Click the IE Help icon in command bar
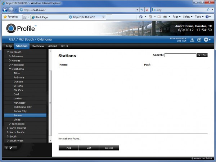Screen dimensions: 216x162 (207, 17)
